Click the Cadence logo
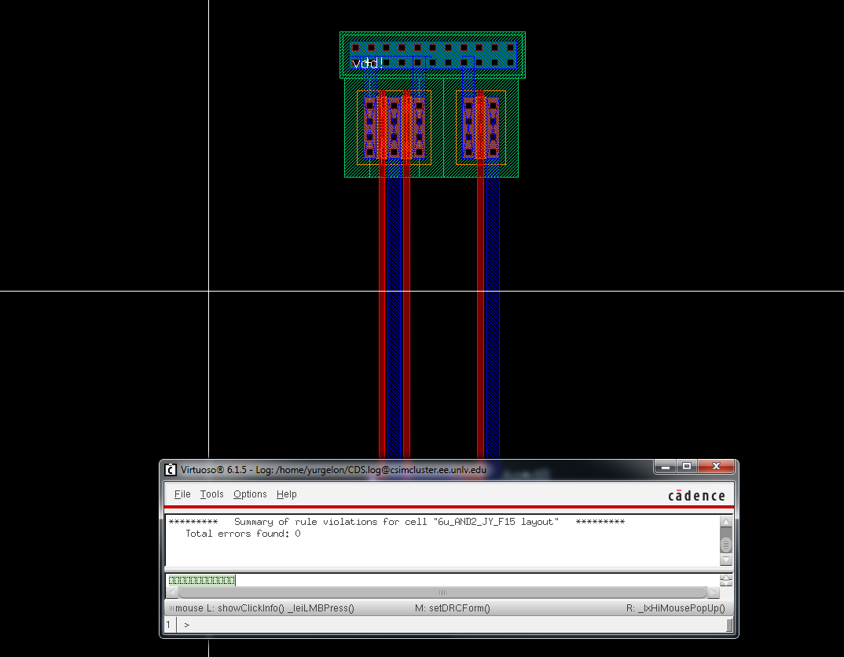Image resolution: width=844 pixels, height=657 pixels. pos(696,495)
